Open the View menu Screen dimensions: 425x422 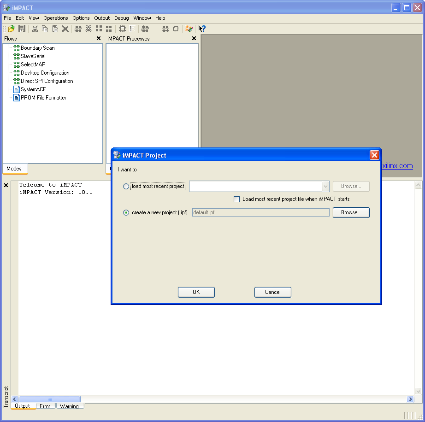tap(34, 18)
